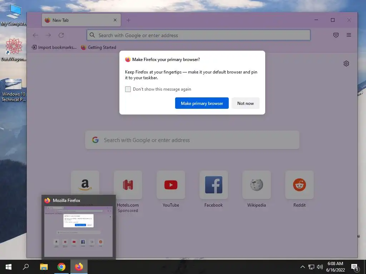Open the YouTube shortcut tile

[171, 185]
